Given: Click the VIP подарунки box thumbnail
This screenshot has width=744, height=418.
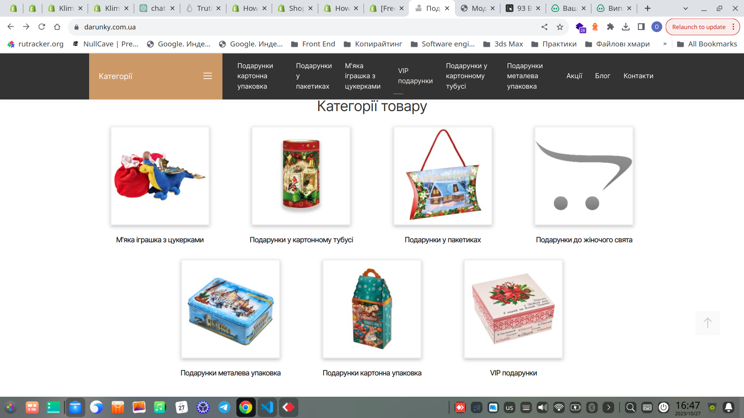Looking at the screenshot, I should (513, 309).
